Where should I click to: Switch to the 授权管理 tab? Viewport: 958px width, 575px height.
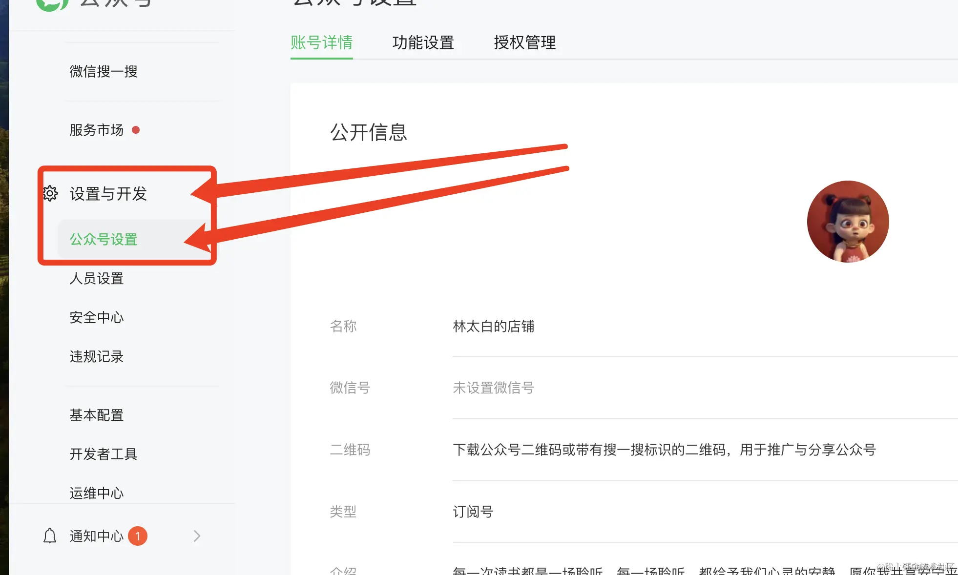click(524, 43)
